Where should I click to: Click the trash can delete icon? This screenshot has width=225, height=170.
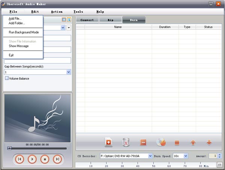coord(126,143)
